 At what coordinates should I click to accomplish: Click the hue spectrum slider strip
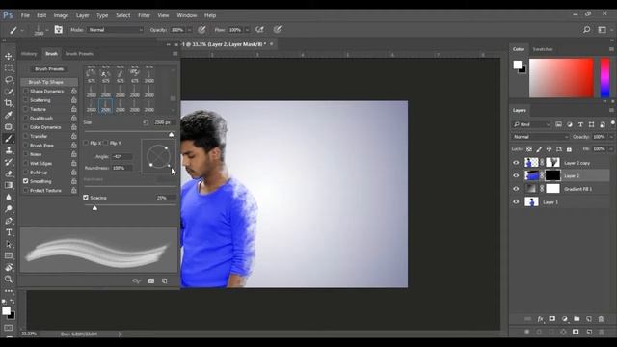click(604, 78)
